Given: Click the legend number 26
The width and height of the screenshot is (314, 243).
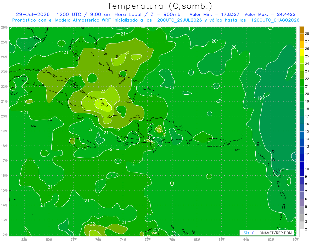Looking at the screenshot, I should (x=307, y=49).
